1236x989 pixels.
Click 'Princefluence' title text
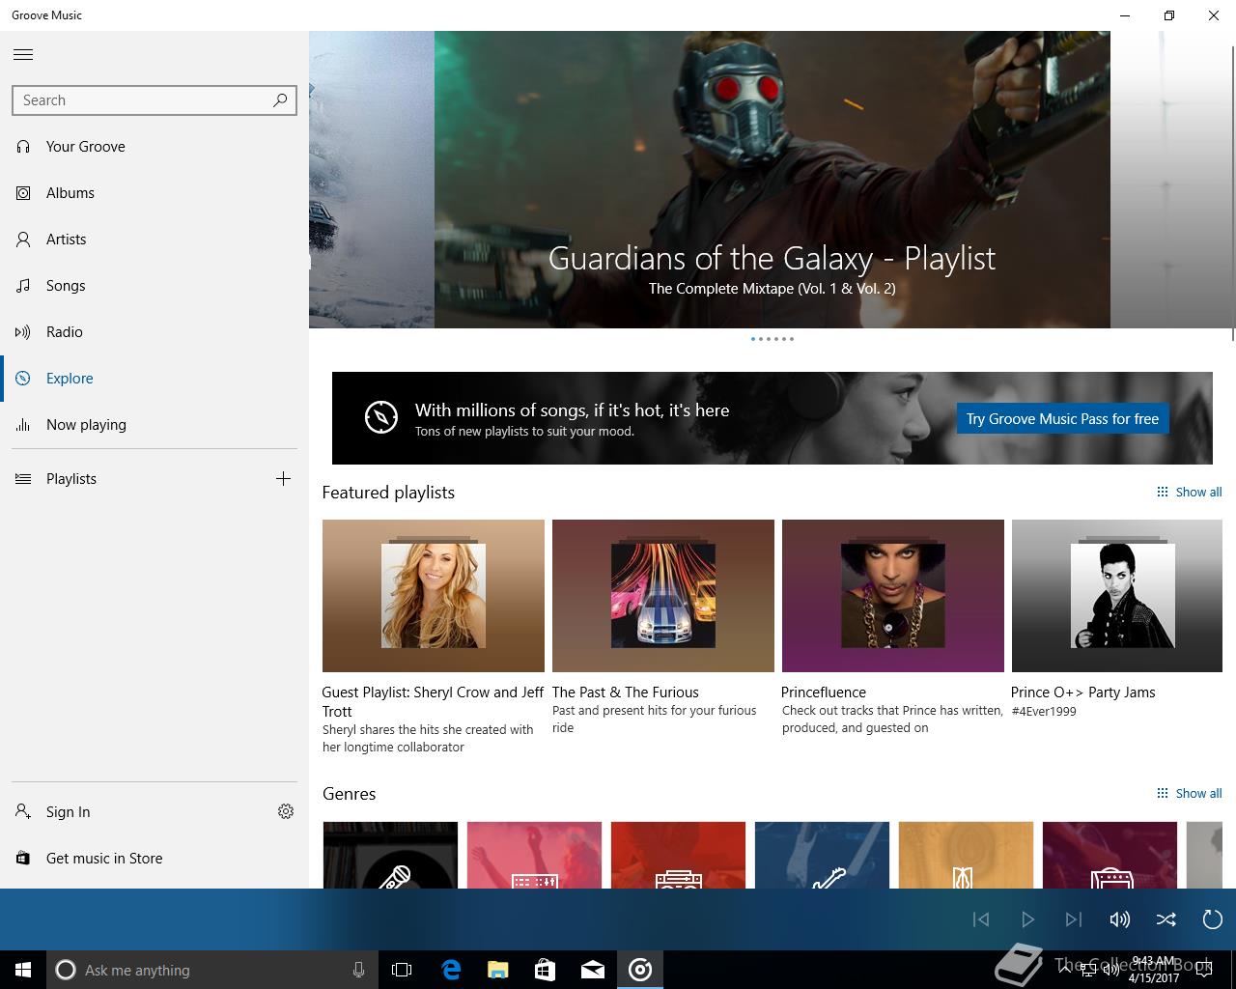(824, 692)
